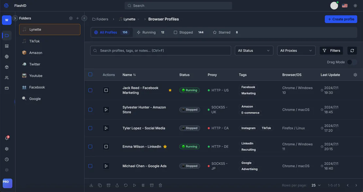Screen dimensions: 363x192
Task: Open the history clock icon in the left rail
Action: click(x=7, y=159)
